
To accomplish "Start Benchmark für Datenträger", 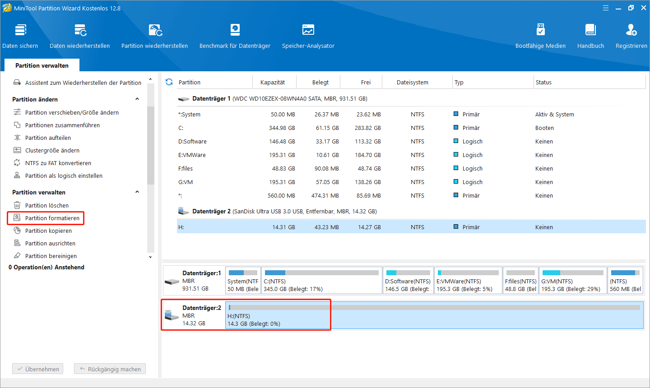I will pyautogui.click(x=235, y=36).
